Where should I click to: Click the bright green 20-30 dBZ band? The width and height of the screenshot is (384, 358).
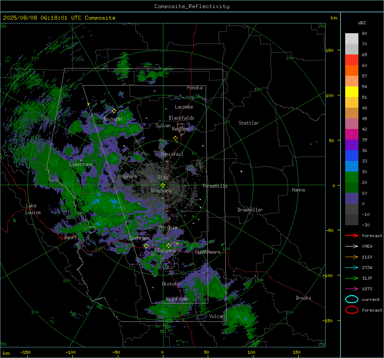click(x=352, y=177)
